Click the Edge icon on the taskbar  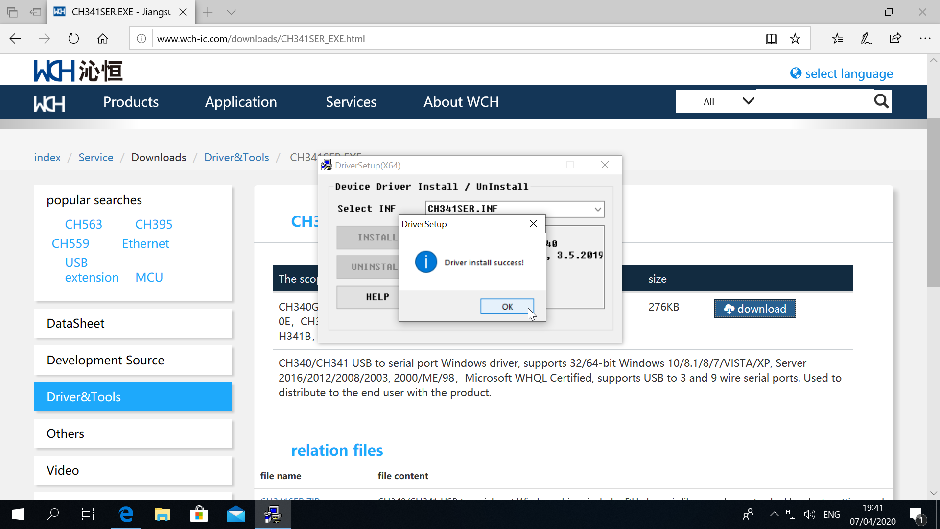point(126,514)
